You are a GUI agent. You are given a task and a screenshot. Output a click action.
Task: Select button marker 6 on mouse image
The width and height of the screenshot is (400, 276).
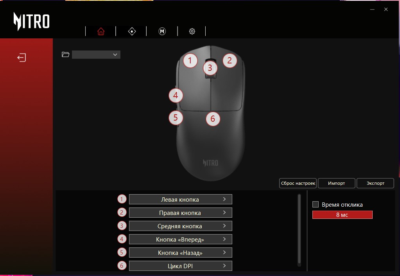[213, 119]
